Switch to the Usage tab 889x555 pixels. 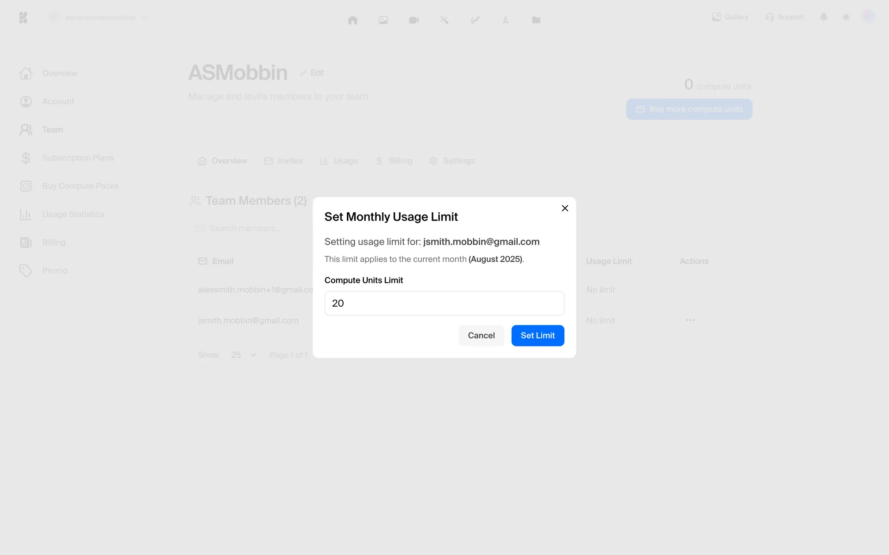339,161
